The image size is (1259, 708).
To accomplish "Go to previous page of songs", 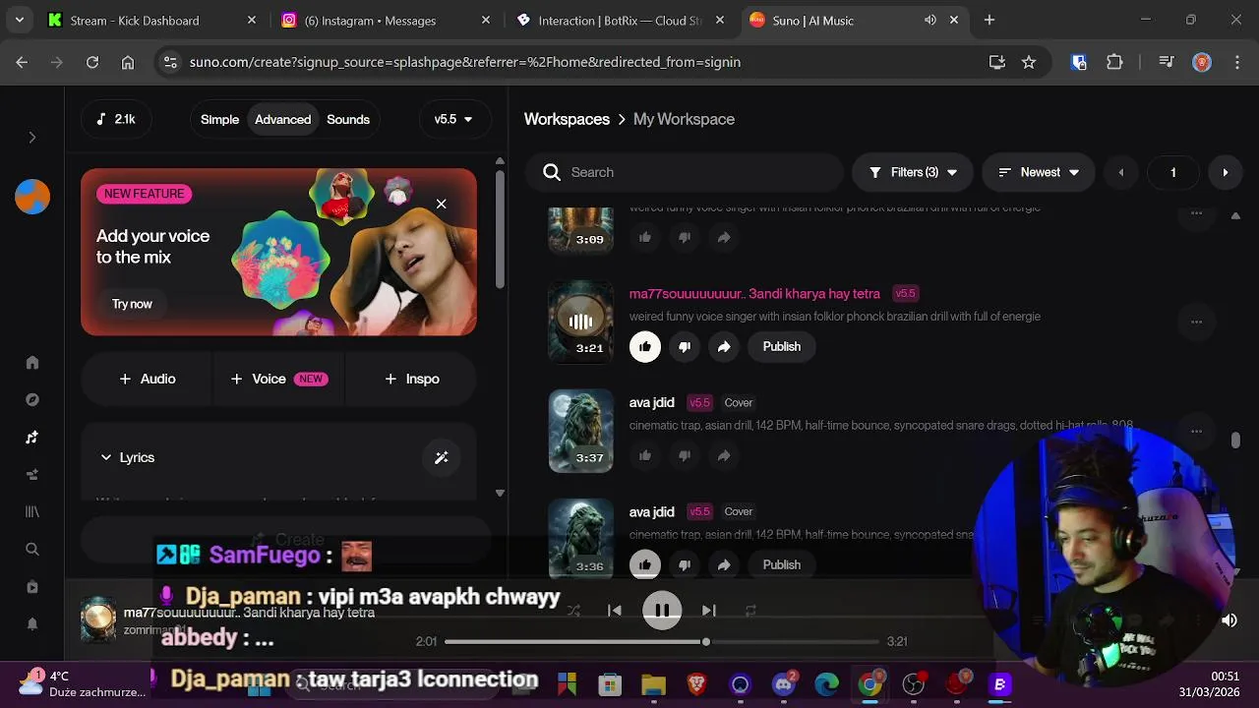I will (1120, 172).
